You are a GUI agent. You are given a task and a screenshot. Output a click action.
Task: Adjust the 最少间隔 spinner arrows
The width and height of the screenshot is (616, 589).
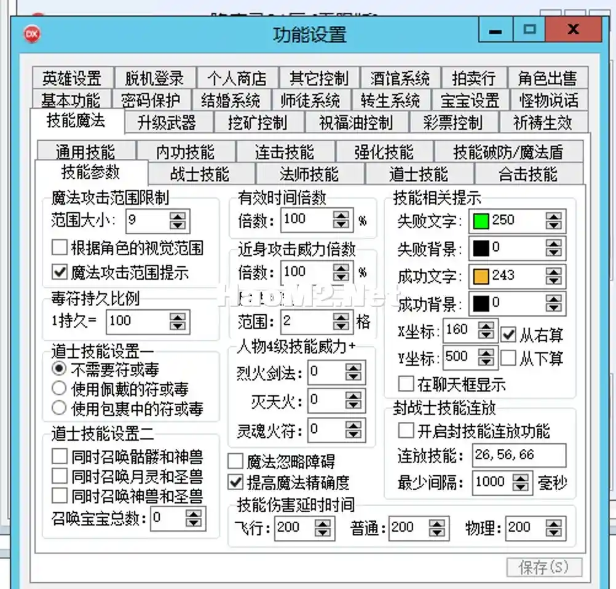coord(521,482)
